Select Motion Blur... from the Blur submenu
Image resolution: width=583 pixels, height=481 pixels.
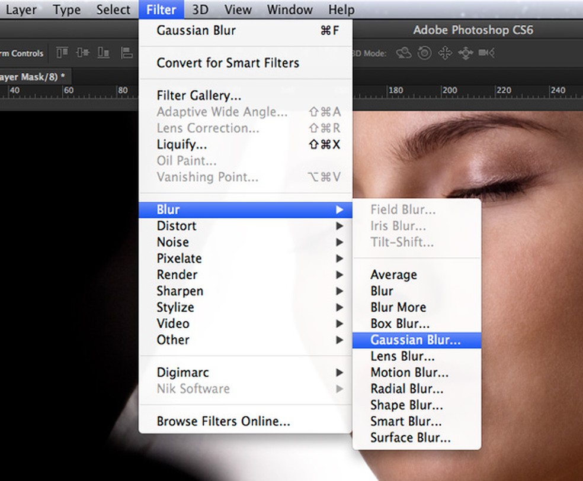coord(409,373)
